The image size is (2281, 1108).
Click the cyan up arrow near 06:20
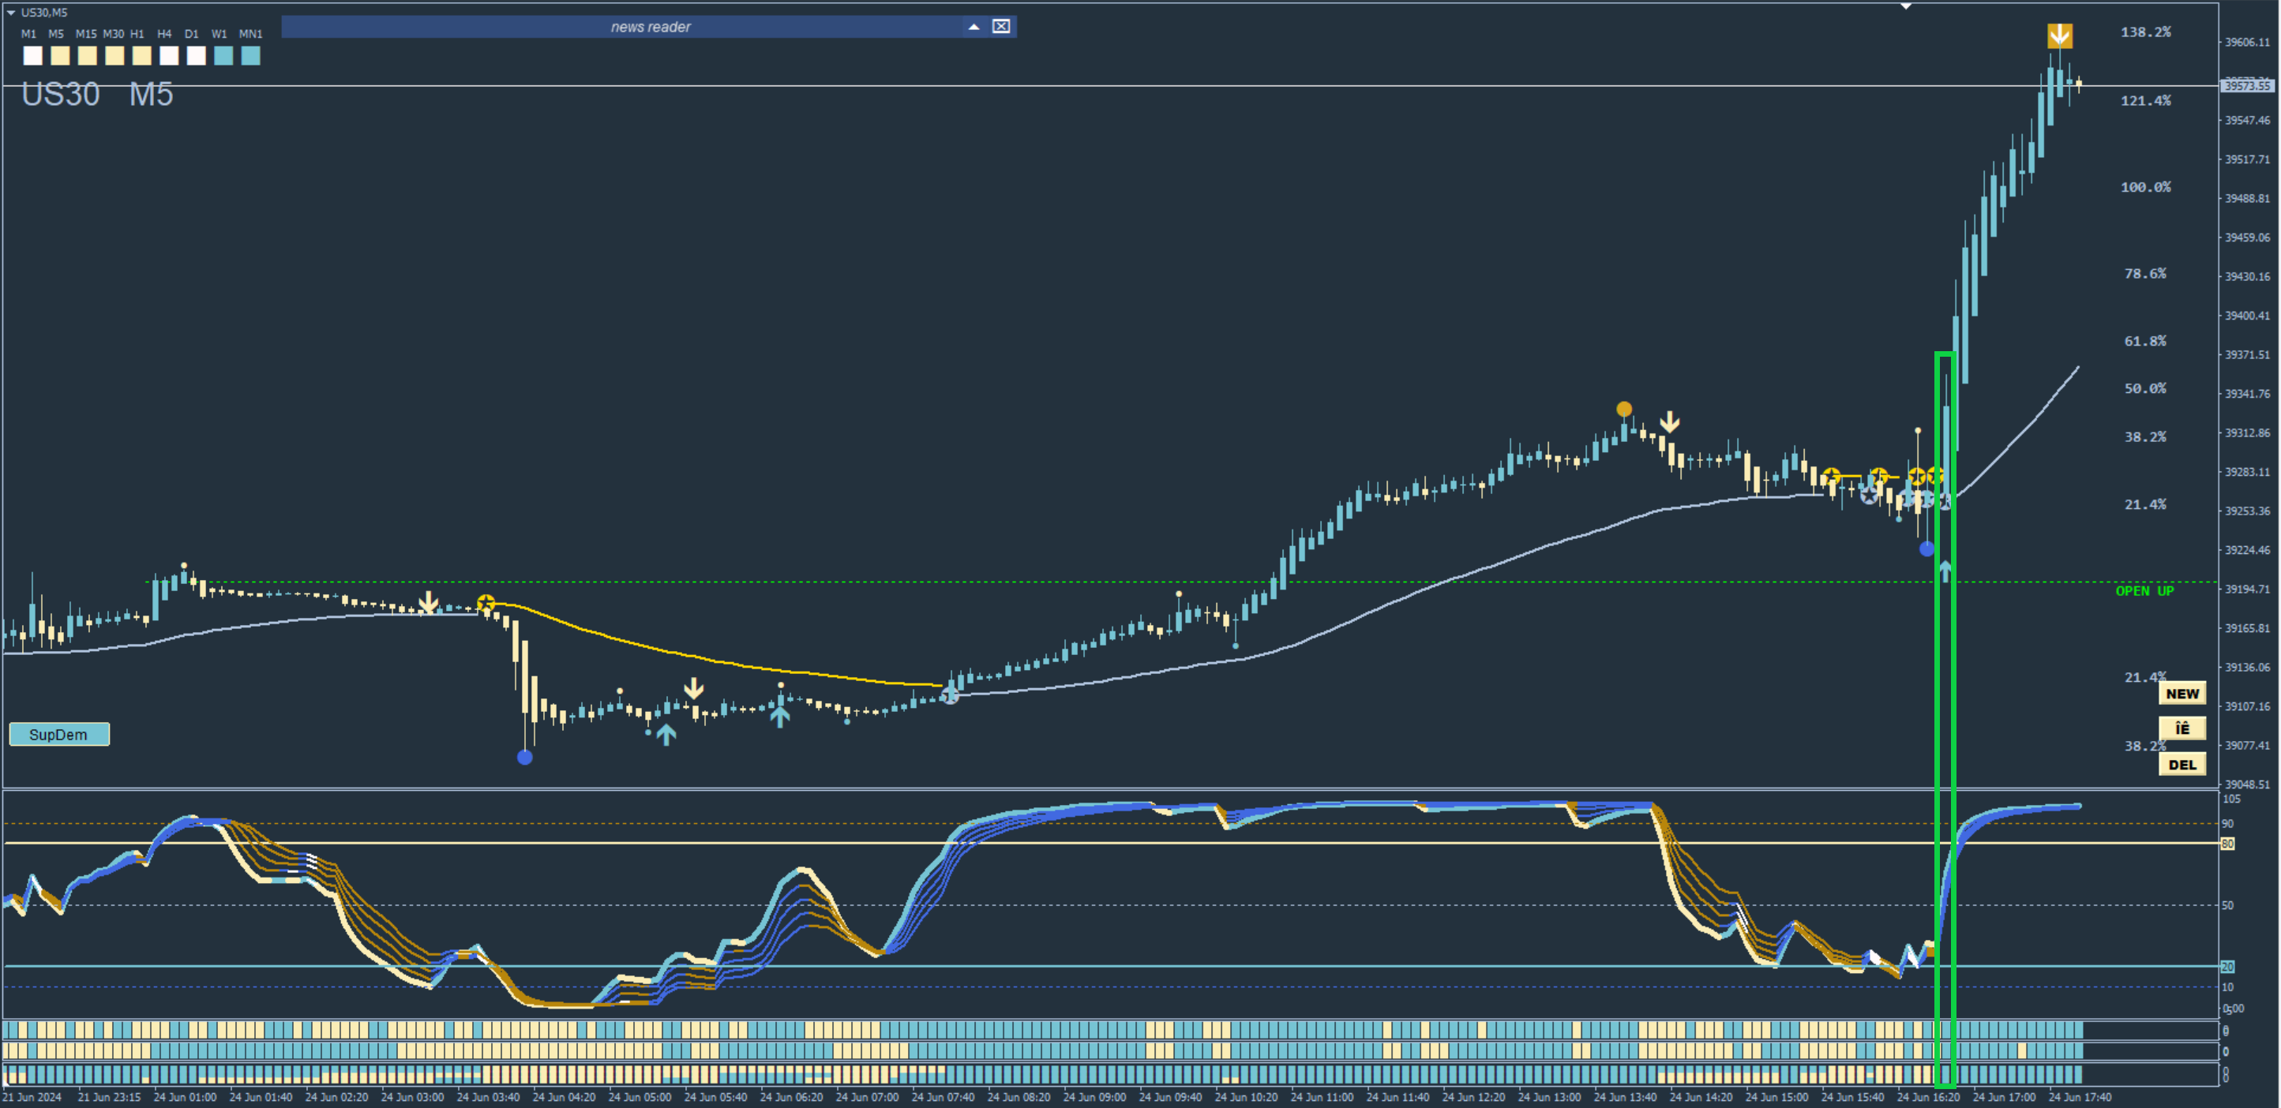pyautogui.click(x=779, y=715)
